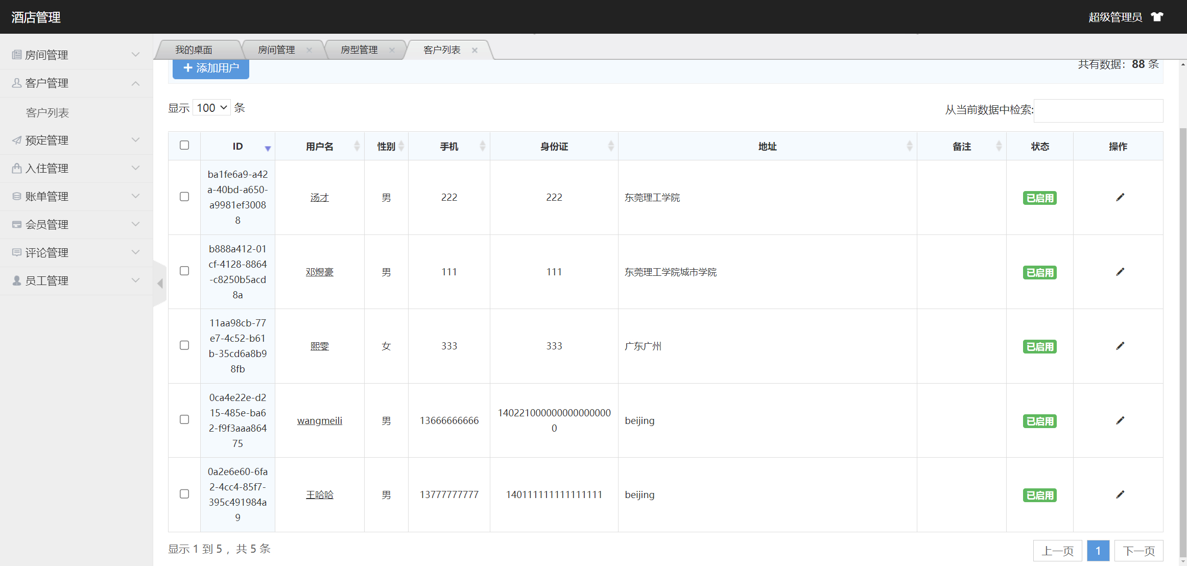Collapse the sidebar with the arrow handle
The height and width of the screenshot is (566, 1187).
click(159, 284)
